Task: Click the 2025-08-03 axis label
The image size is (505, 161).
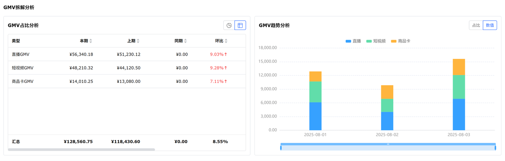Action: coord(459,135)
